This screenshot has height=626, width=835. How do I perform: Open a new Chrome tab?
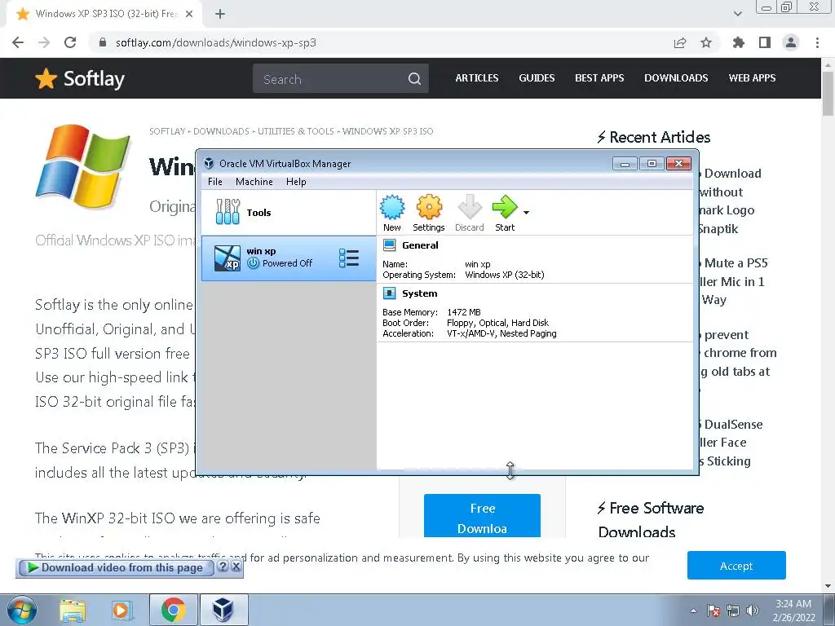[220, 14]
